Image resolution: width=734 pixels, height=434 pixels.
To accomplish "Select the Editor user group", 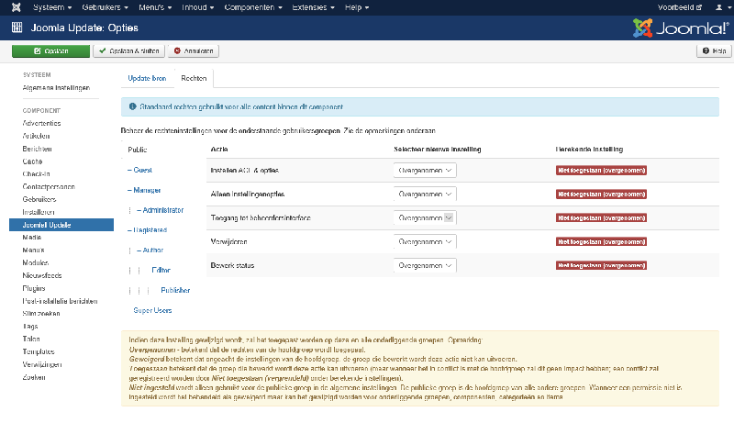I will tap(161, 270).
